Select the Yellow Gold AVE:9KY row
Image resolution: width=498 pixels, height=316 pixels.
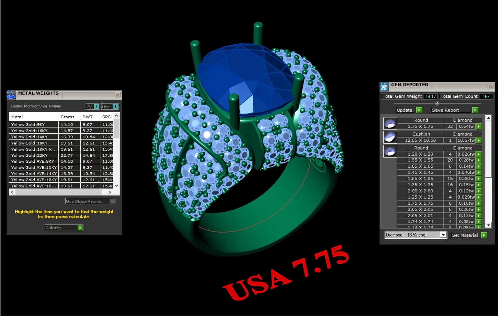(x=61, y=161)
